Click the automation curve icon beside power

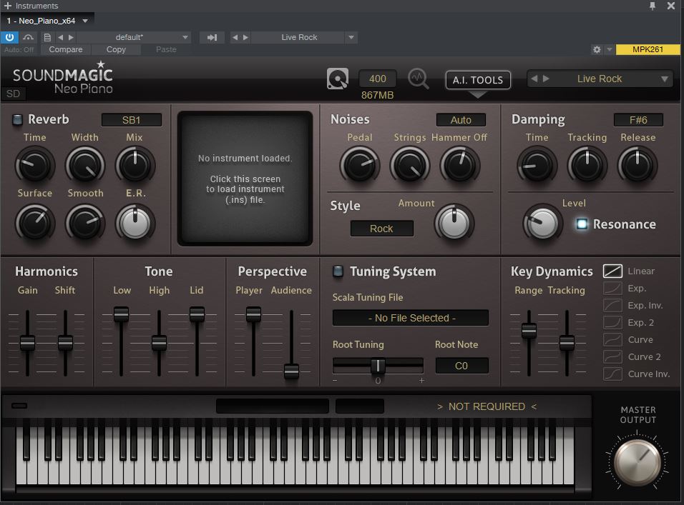pyautogui.click(x=28, y=37)
